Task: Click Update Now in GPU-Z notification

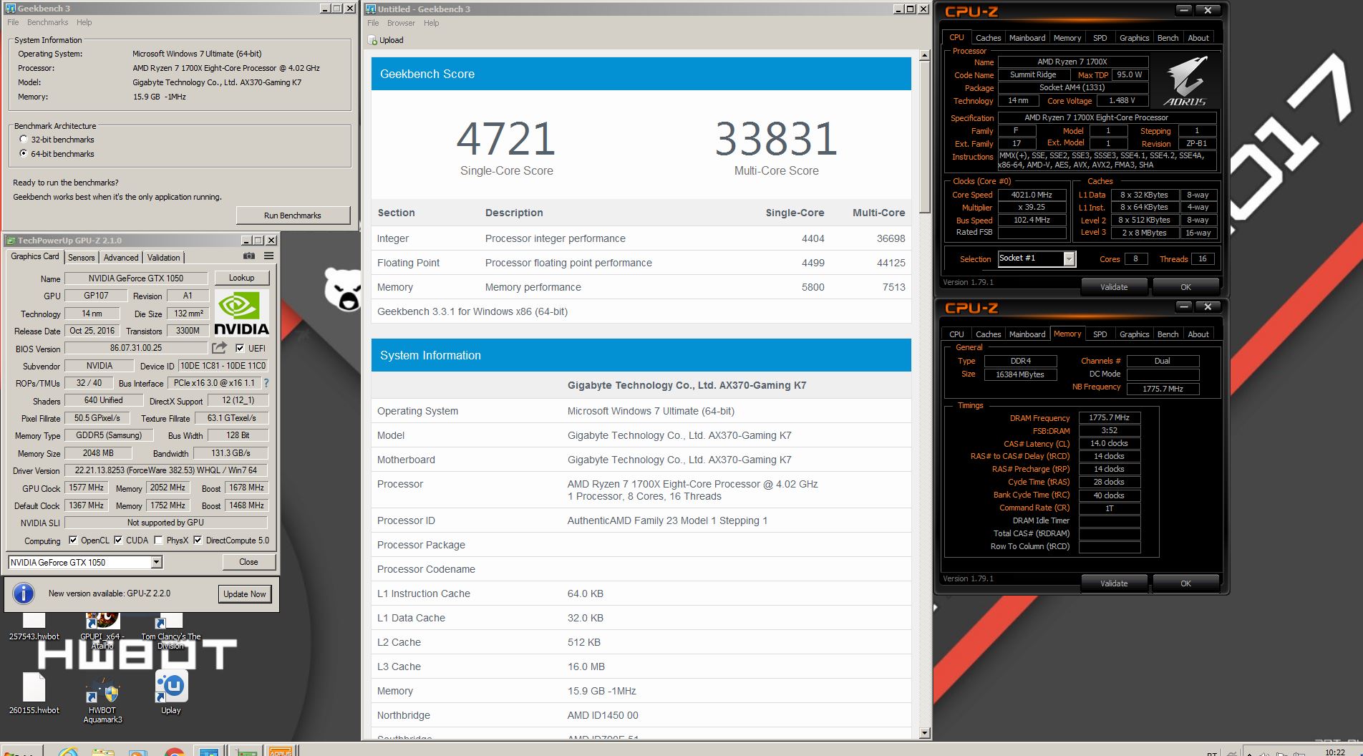Action: [x=244, y=593]
